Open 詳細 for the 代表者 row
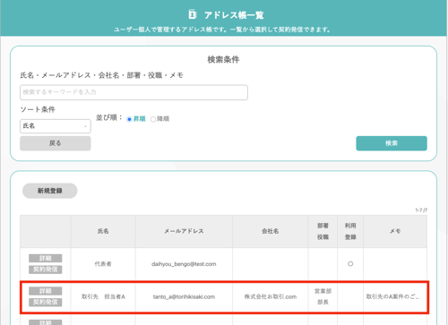The image size is (448, 325). [46, 258]
